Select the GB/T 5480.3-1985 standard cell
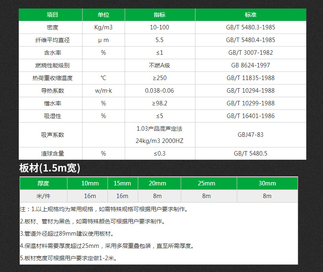 [250, 27]
